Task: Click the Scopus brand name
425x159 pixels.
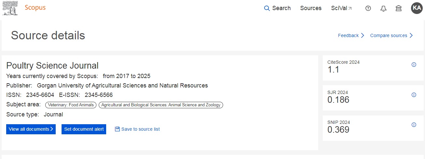Action: pos(35,8)
